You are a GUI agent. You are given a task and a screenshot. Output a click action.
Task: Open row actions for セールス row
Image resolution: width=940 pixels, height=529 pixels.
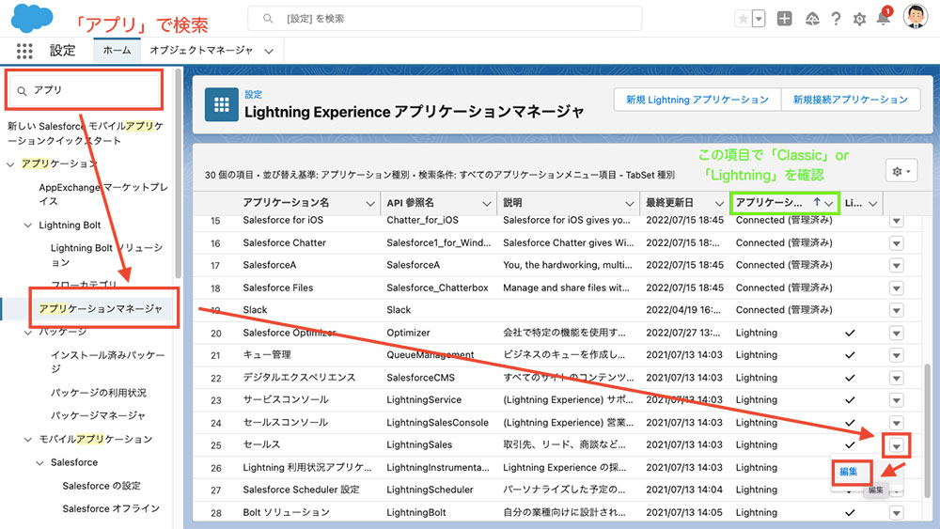pyautogui.click(x=896, y=445)
